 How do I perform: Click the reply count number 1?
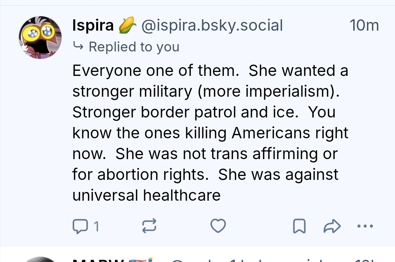coord(96,227)
